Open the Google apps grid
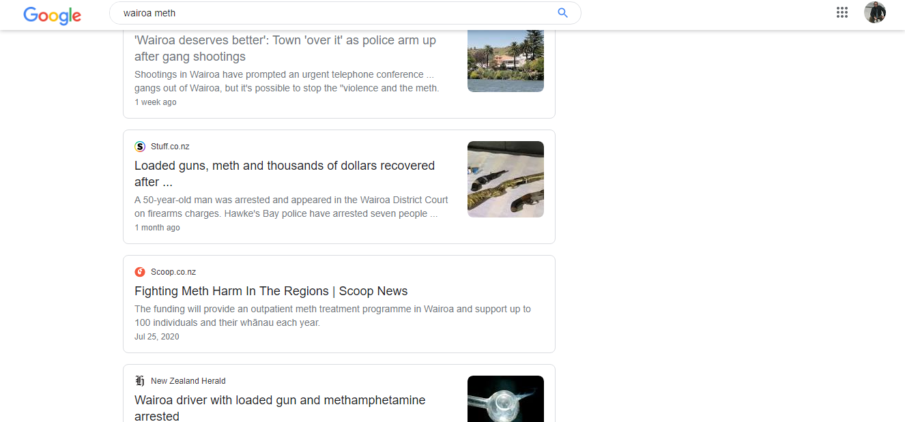Screen dimensions: 905x422 coord(842,12)
